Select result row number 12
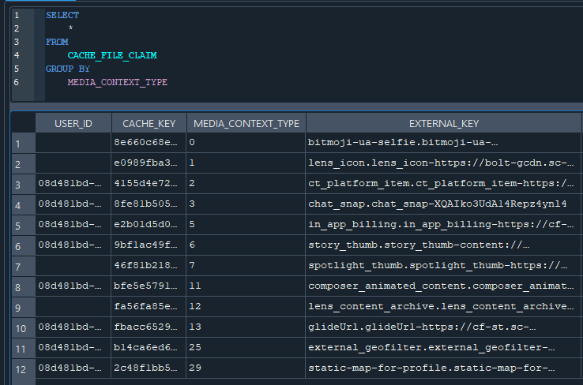 click(24, 368)
